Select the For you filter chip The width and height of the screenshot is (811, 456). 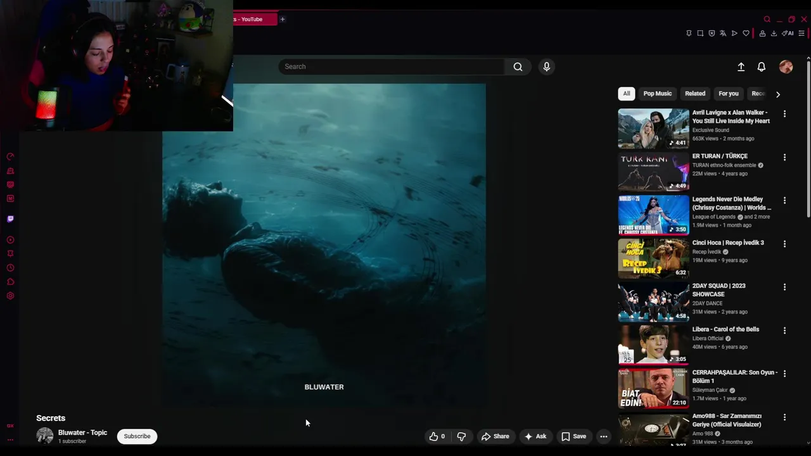pyautogui.click(x=729, y=94)
